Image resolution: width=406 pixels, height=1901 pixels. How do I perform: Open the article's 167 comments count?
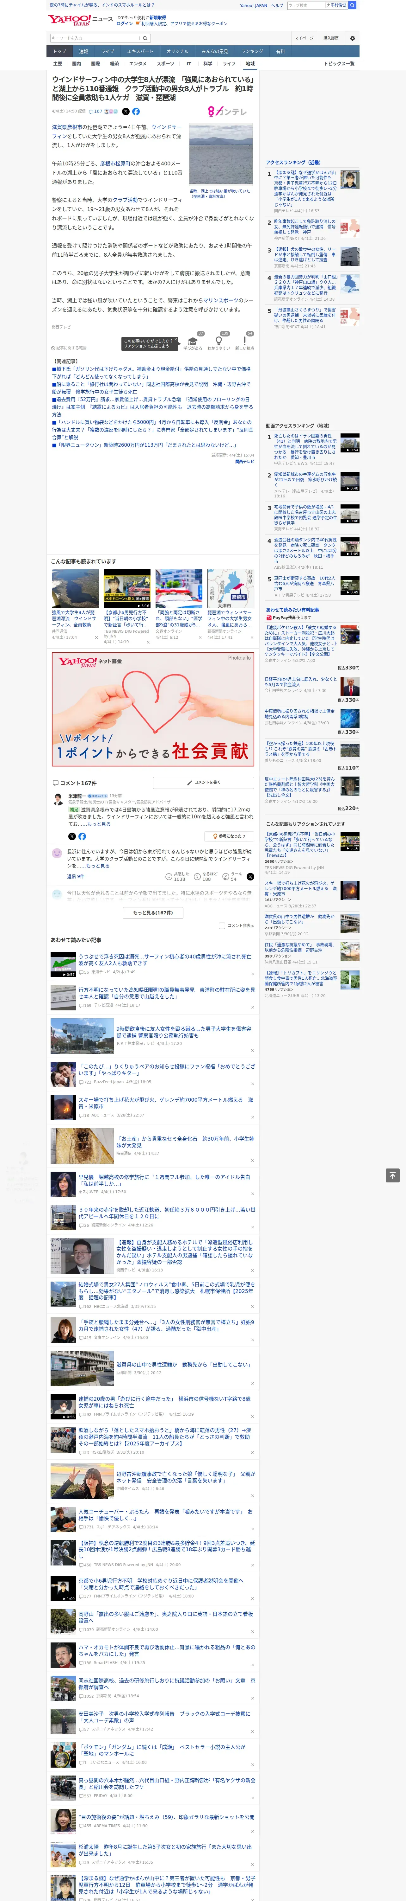pos(96,112)
